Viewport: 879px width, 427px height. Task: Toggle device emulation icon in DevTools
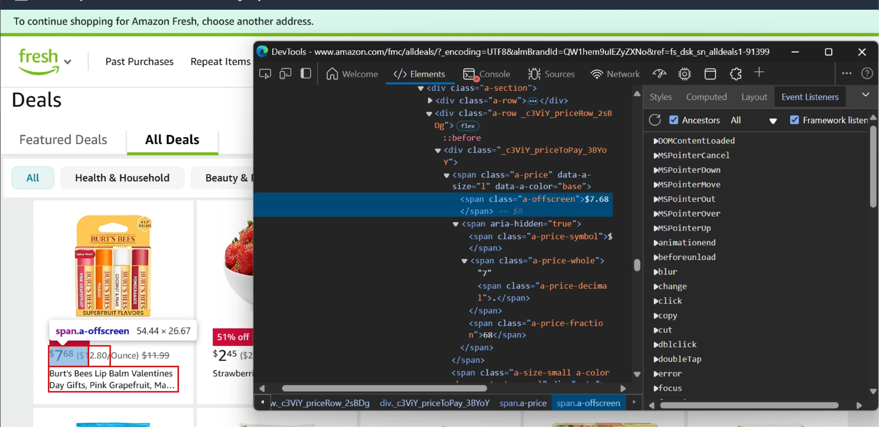pos(285,74)
